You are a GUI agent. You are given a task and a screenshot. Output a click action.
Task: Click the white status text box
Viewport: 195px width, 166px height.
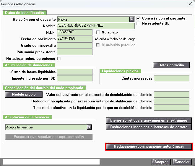(51, 162)
